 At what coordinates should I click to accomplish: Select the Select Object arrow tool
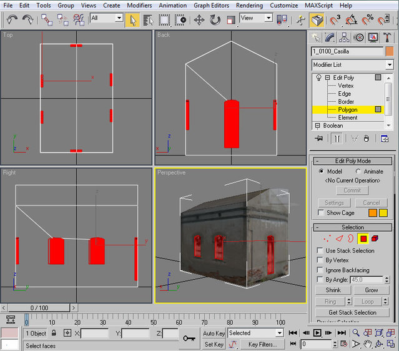[x=132, y=19]
